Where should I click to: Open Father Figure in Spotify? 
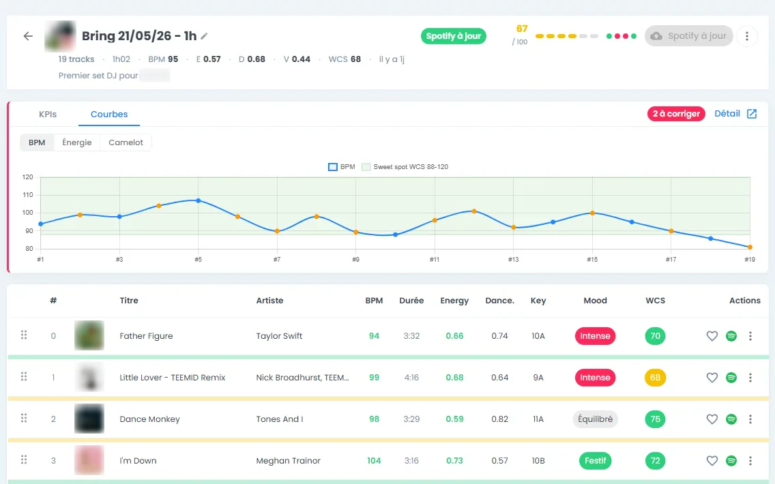point(731,336)
